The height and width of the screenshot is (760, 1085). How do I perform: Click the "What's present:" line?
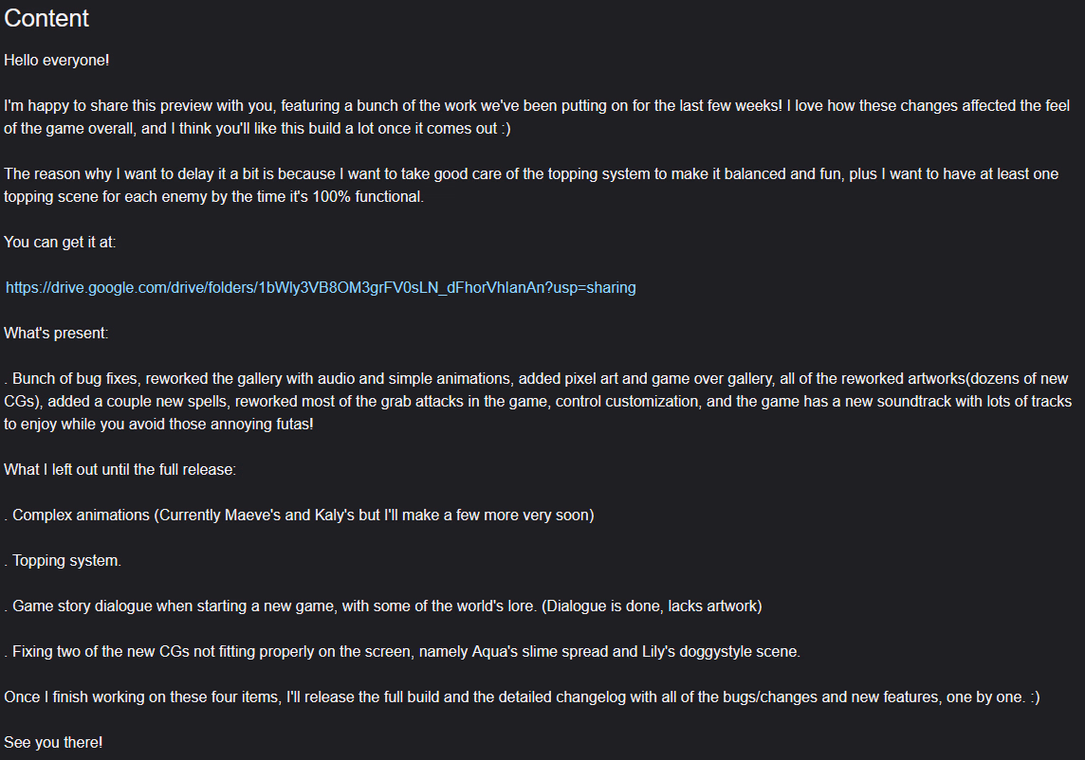(x=56, y=333)
